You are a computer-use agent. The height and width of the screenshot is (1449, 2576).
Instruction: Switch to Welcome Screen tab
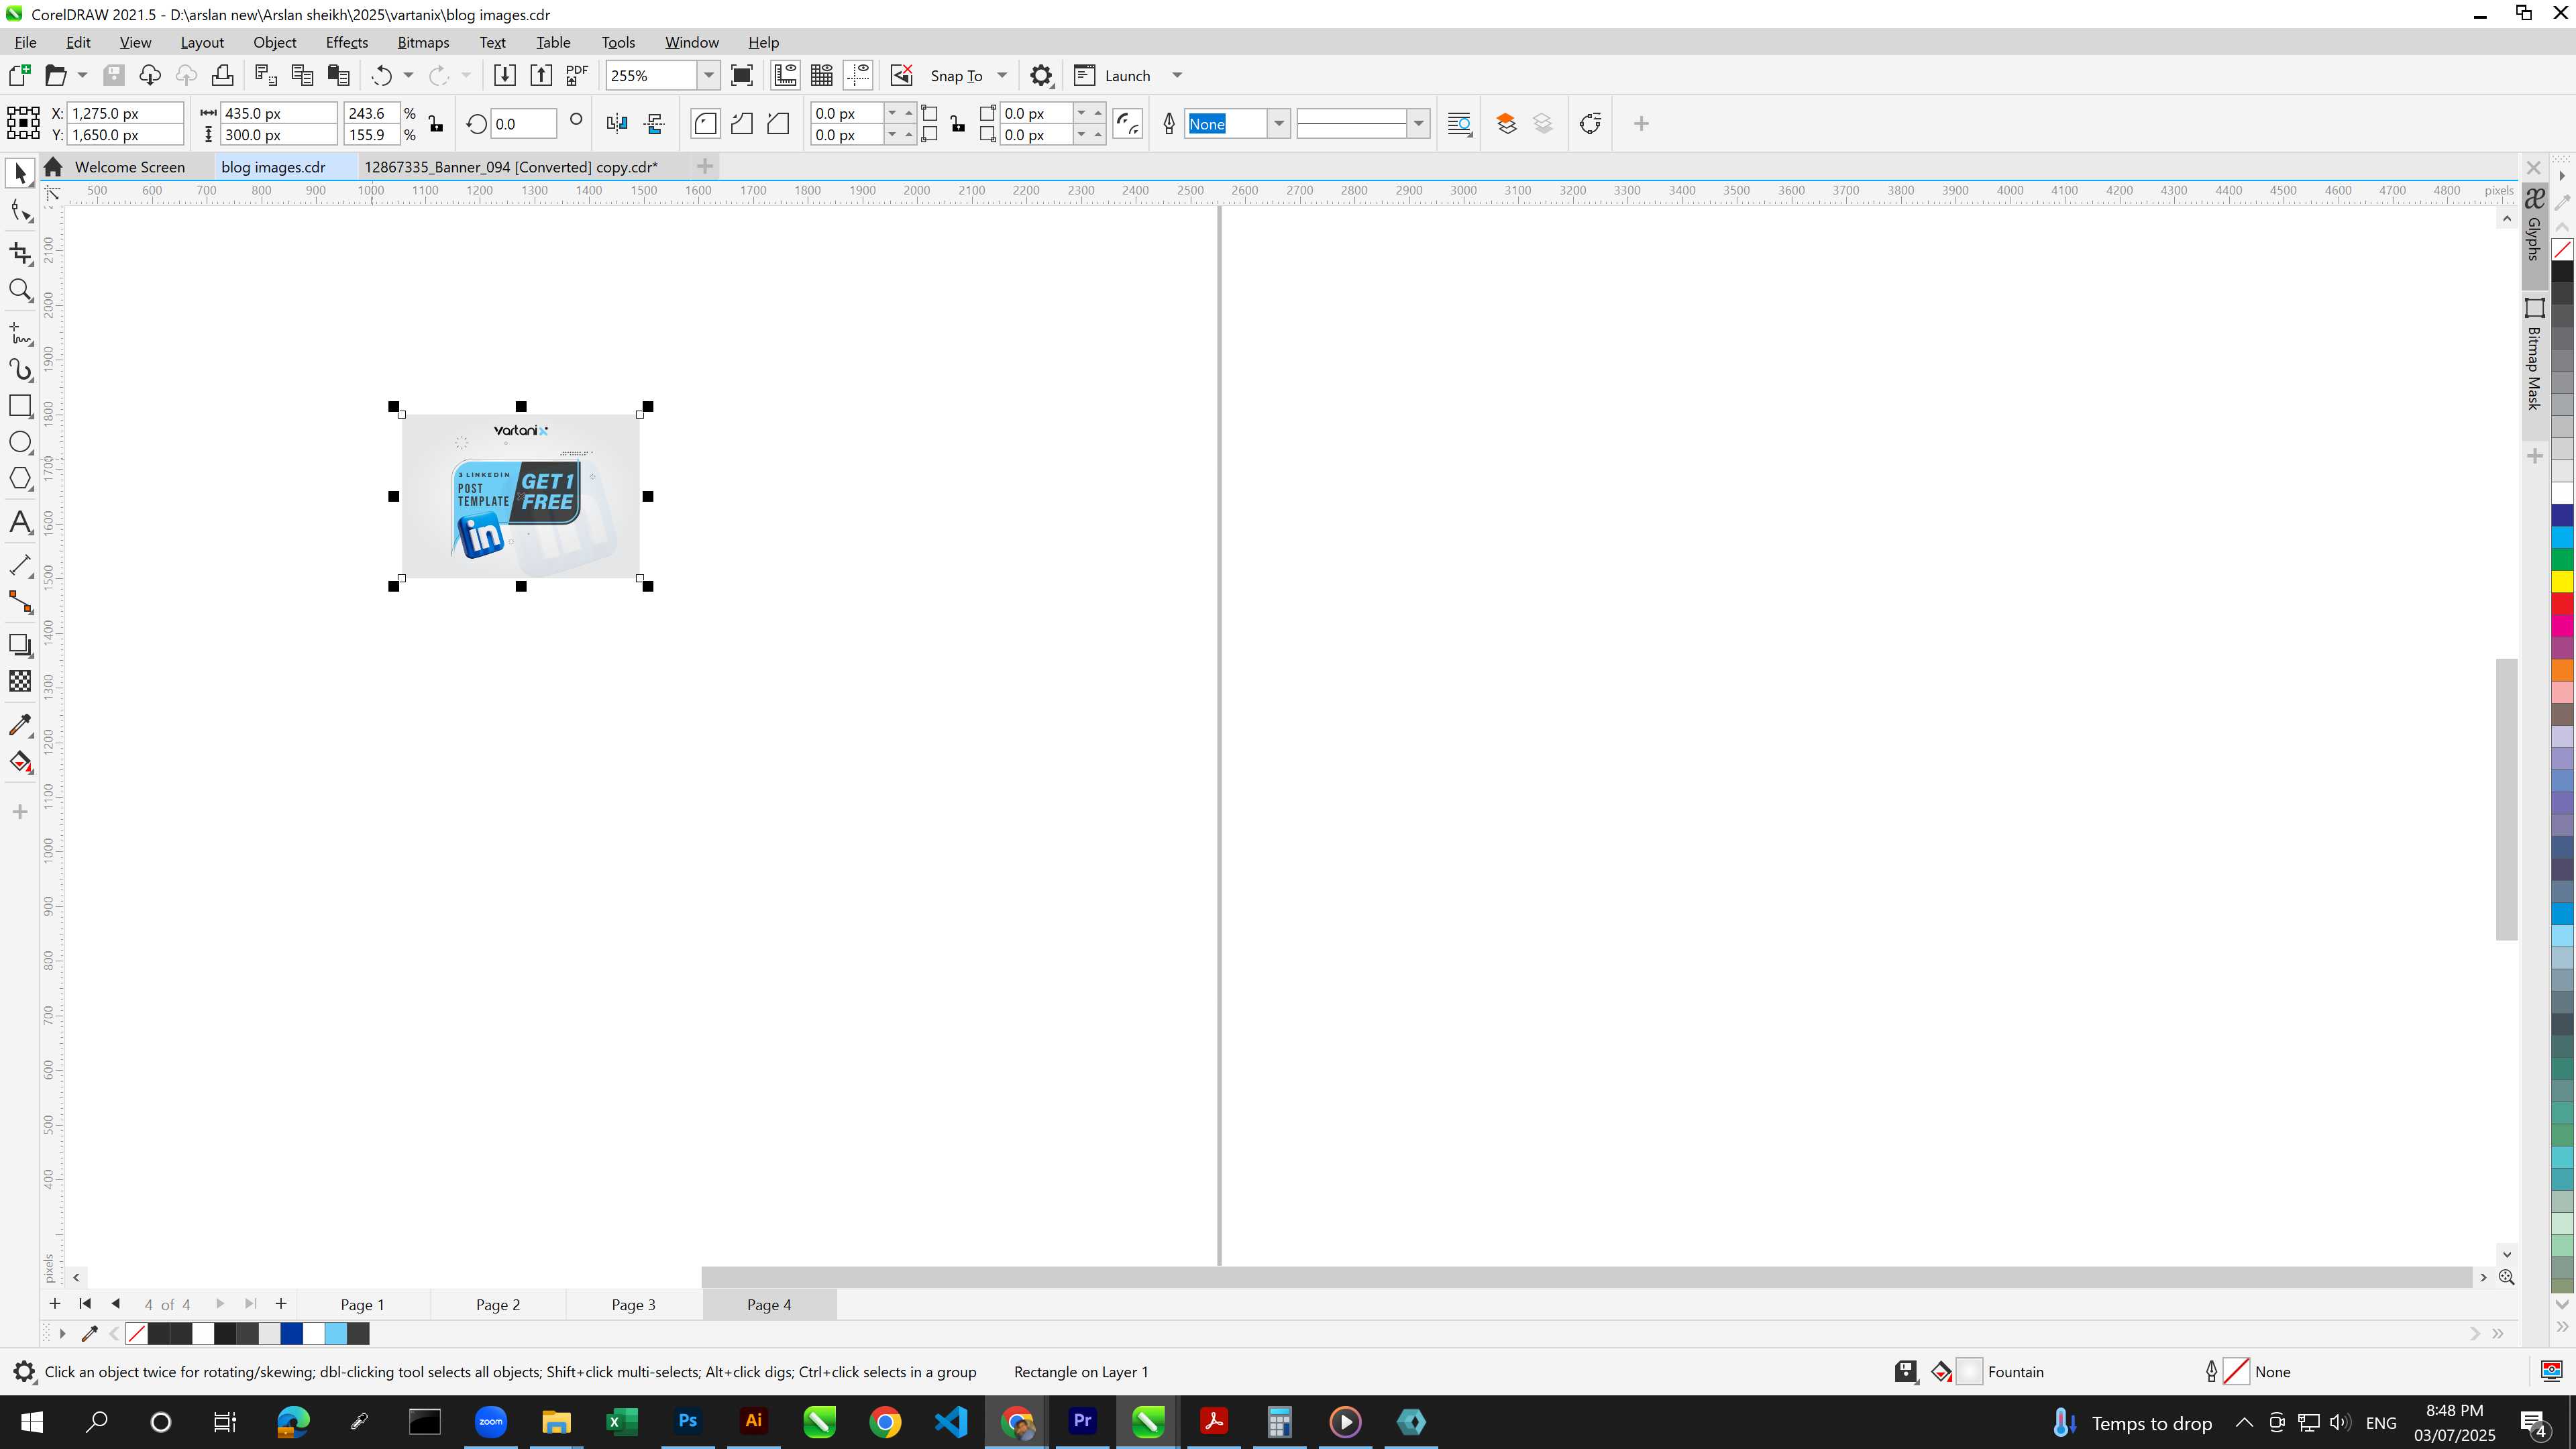129,167
